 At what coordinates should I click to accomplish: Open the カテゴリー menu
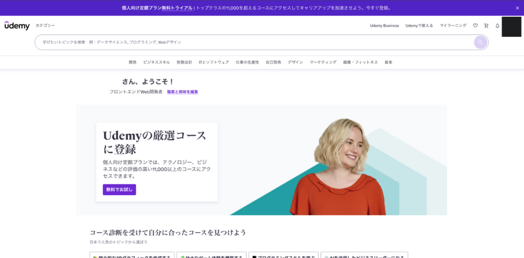[45, 26]
